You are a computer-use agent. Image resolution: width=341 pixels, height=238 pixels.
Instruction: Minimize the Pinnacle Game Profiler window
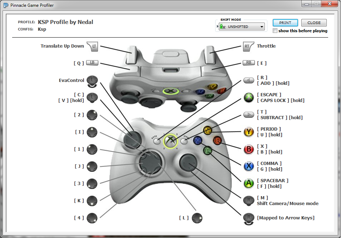(x=307, y=4)
